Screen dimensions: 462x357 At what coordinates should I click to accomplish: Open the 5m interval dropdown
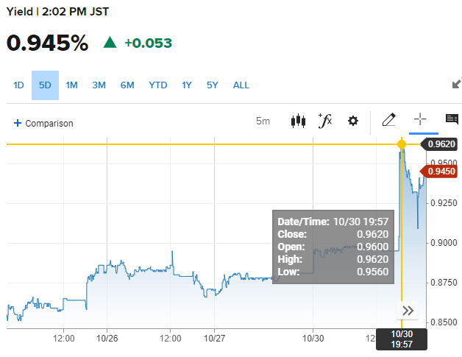(263, 121)
